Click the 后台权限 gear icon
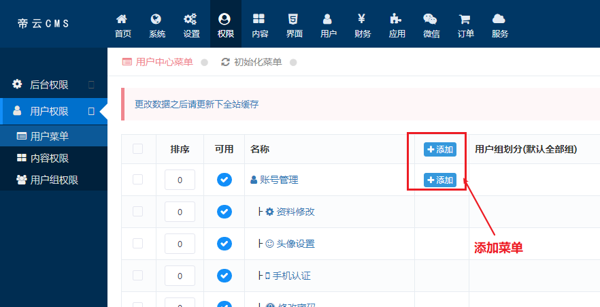This screenshot has width=600, height=307. [x=17, y=84]
